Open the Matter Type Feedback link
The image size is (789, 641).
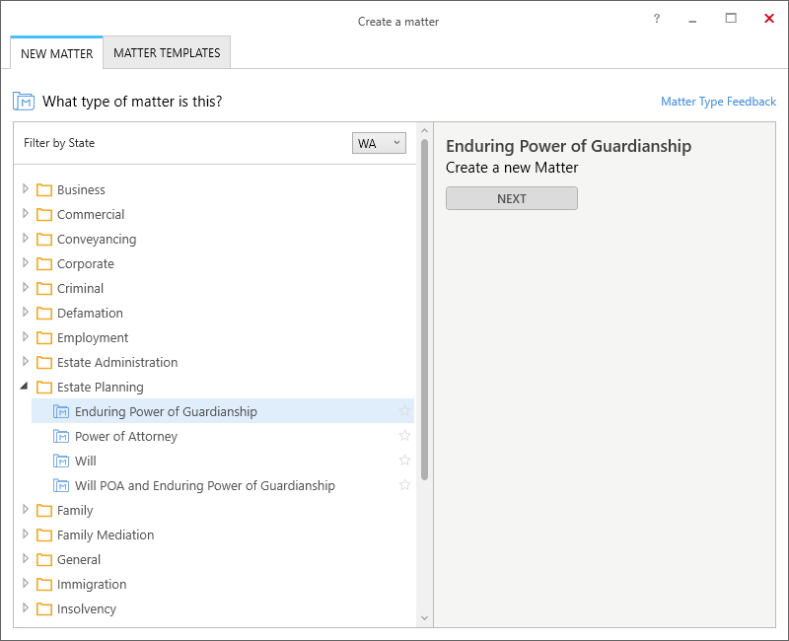pos(718,102)
